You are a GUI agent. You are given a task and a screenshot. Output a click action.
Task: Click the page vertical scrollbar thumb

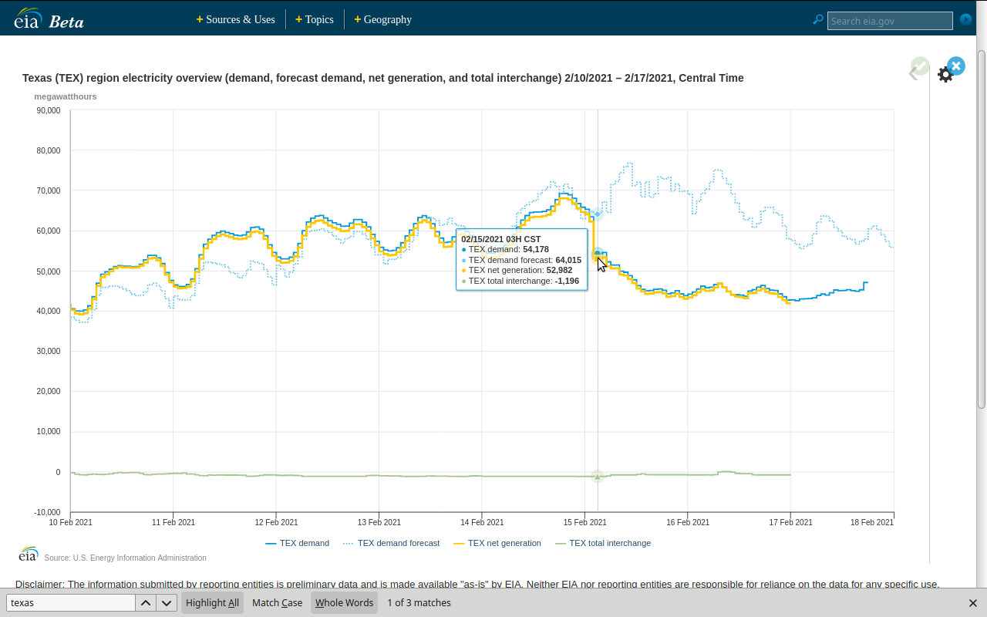click(x=982, y=229)
